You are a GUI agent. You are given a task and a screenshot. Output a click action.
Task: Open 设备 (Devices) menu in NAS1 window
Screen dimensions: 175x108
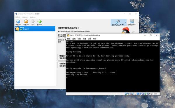coord(90,39)
